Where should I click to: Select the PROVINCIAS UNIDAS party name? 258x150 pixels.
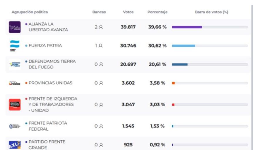50,83
